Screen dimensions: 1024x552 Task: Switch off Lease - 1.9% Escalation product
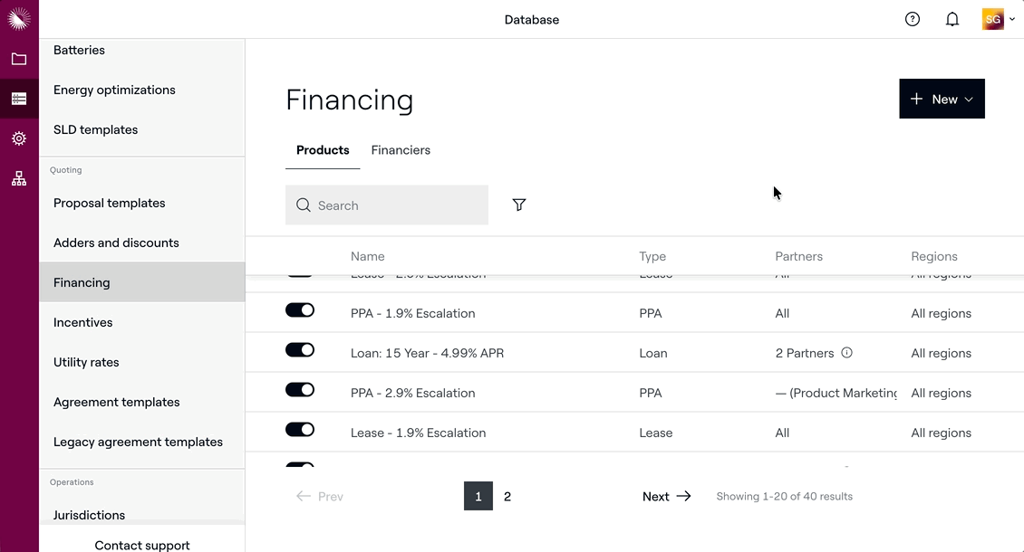[x=300, y=429]
